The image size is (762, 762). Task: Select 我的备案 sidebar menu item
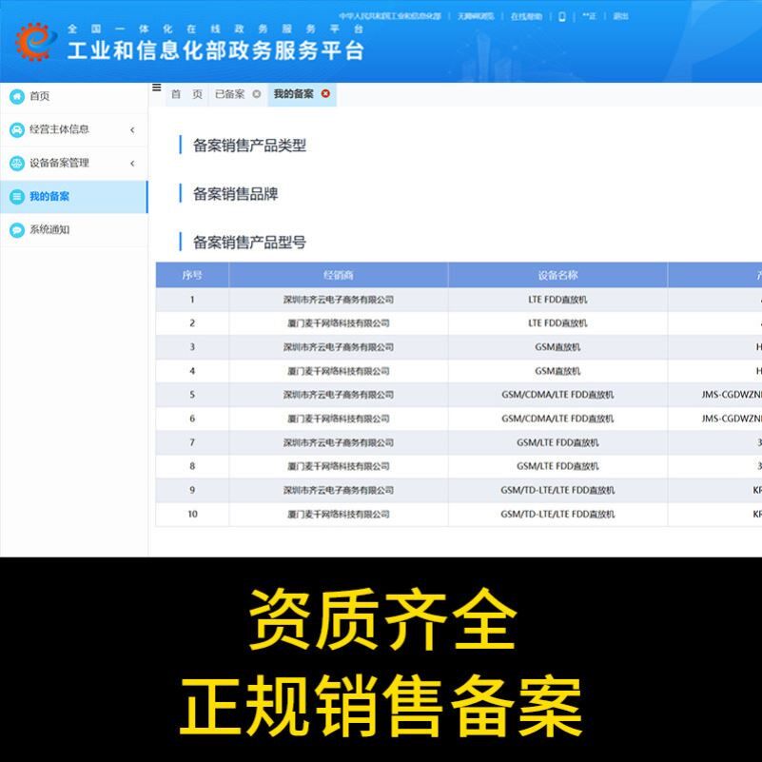pyautogui.click(x=74, y=197)
